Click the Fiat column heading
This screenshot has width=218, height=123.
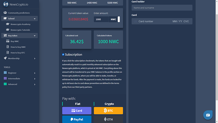coord(78,104)
